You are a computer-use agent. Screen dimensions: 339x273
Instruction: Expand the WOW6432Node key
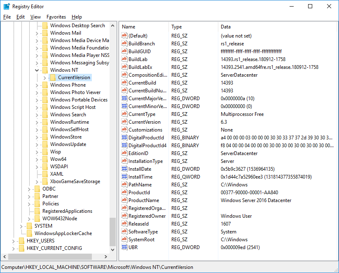[29, 219]
